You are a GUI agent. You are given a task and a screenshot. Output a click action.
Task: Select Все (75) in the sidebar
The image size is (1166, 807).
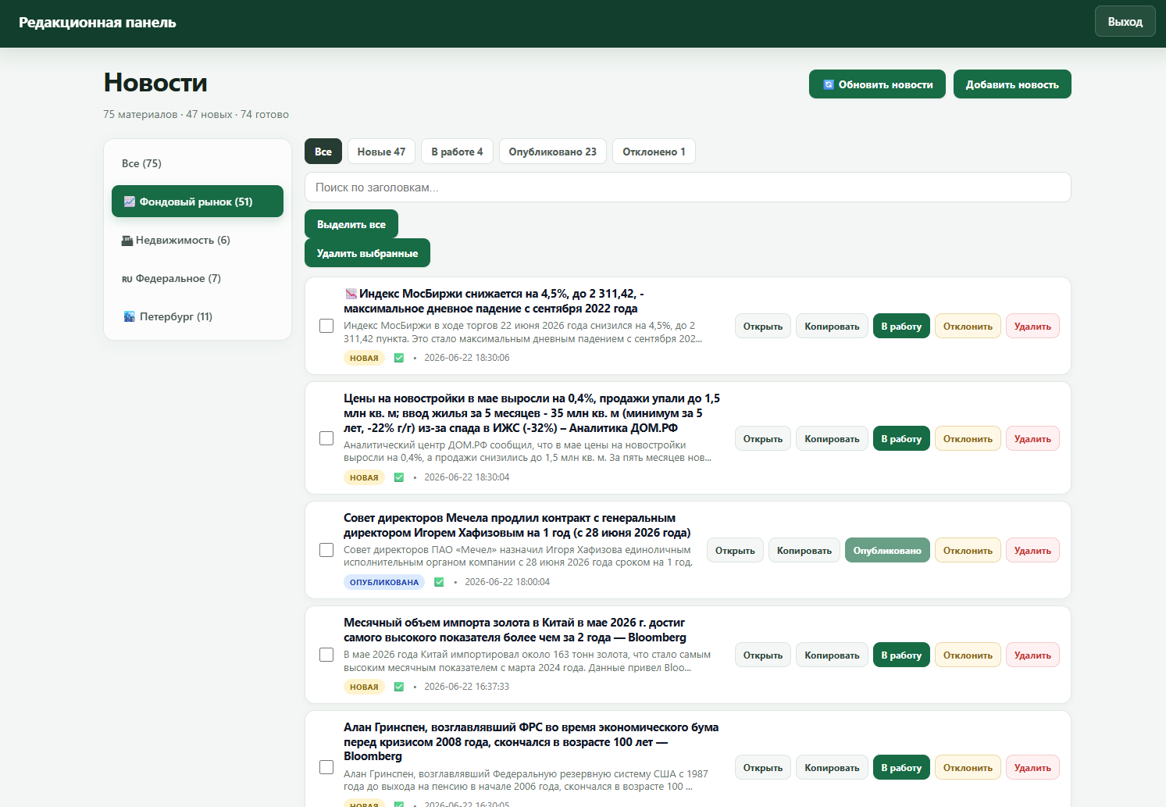coord(198,163)
